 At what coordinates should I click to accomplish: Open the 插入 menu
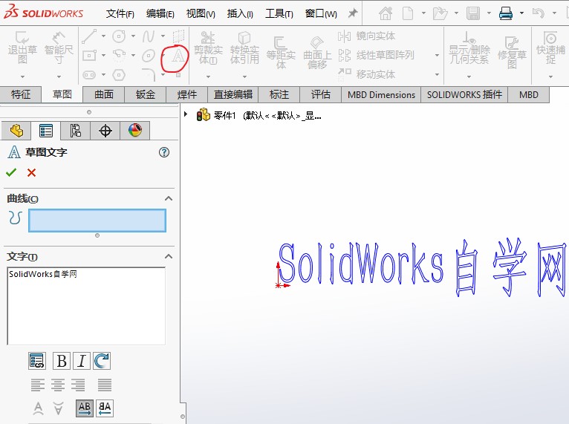[239, 13]
